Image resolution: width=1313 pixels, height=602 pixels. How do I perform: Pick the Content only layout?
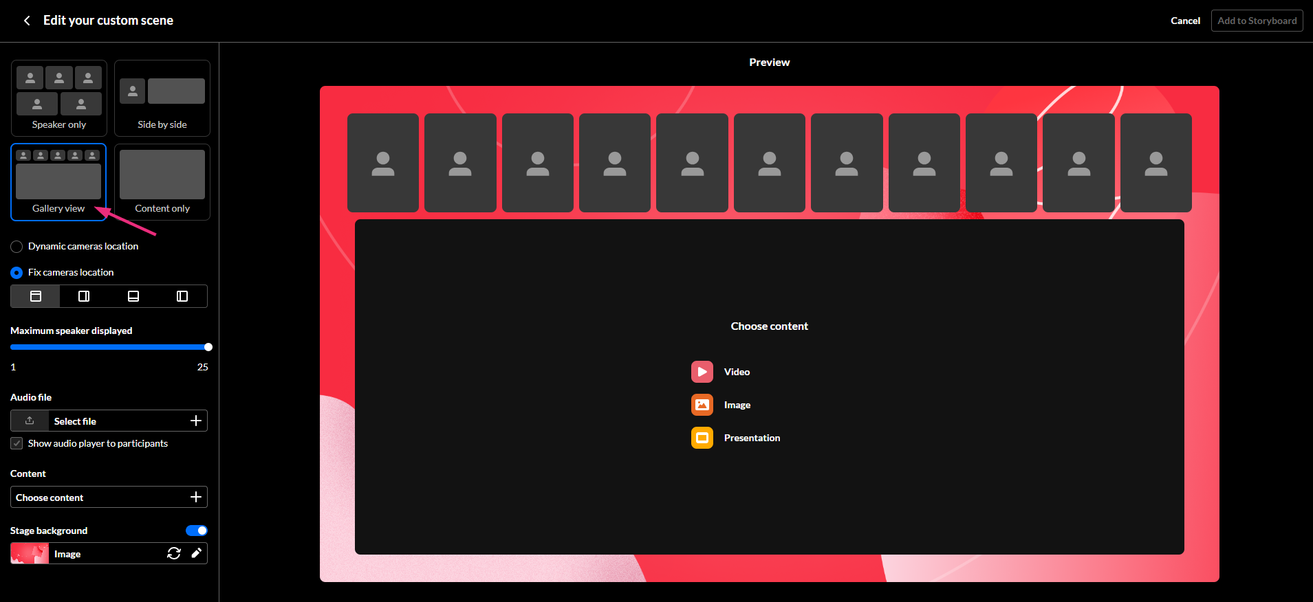(x=162, y=182)
